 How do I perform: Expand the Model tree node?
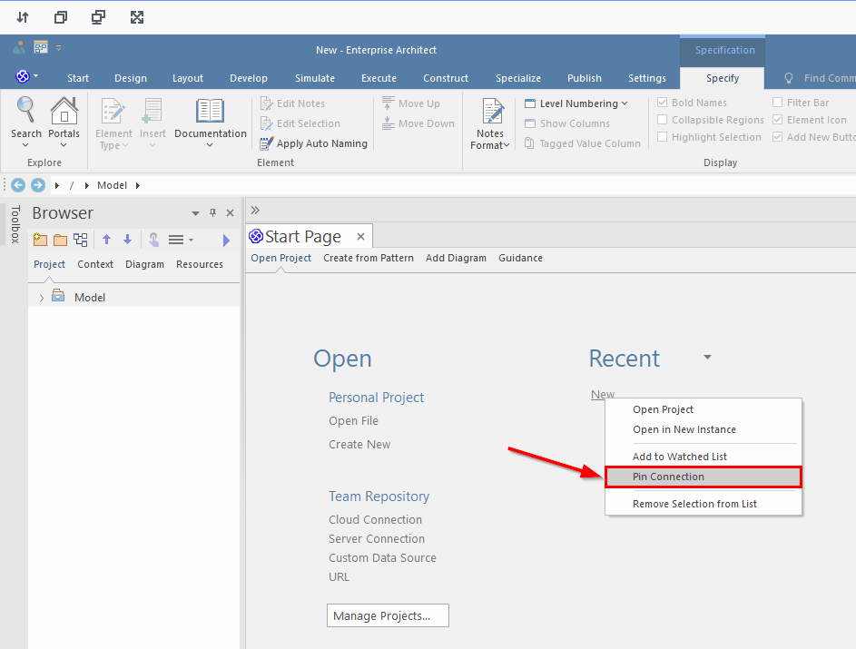pyautogui.click(x=42, y=298)
